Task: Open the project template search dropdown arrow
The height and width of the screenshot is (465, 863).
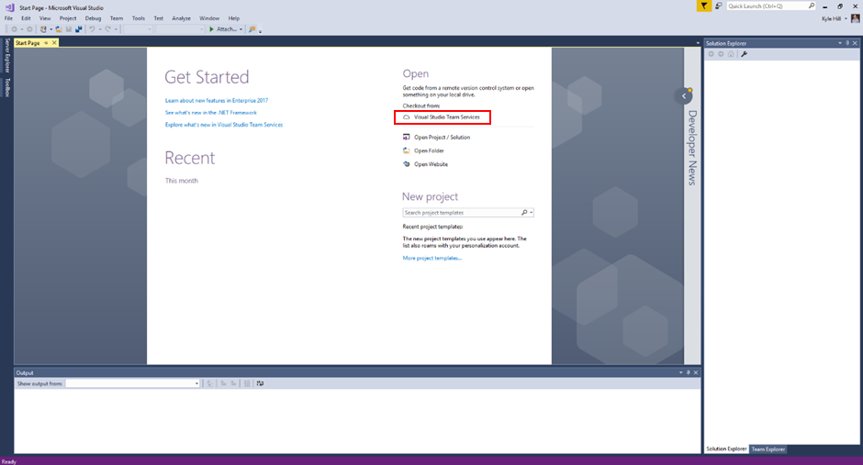Action: pos(532,213)
